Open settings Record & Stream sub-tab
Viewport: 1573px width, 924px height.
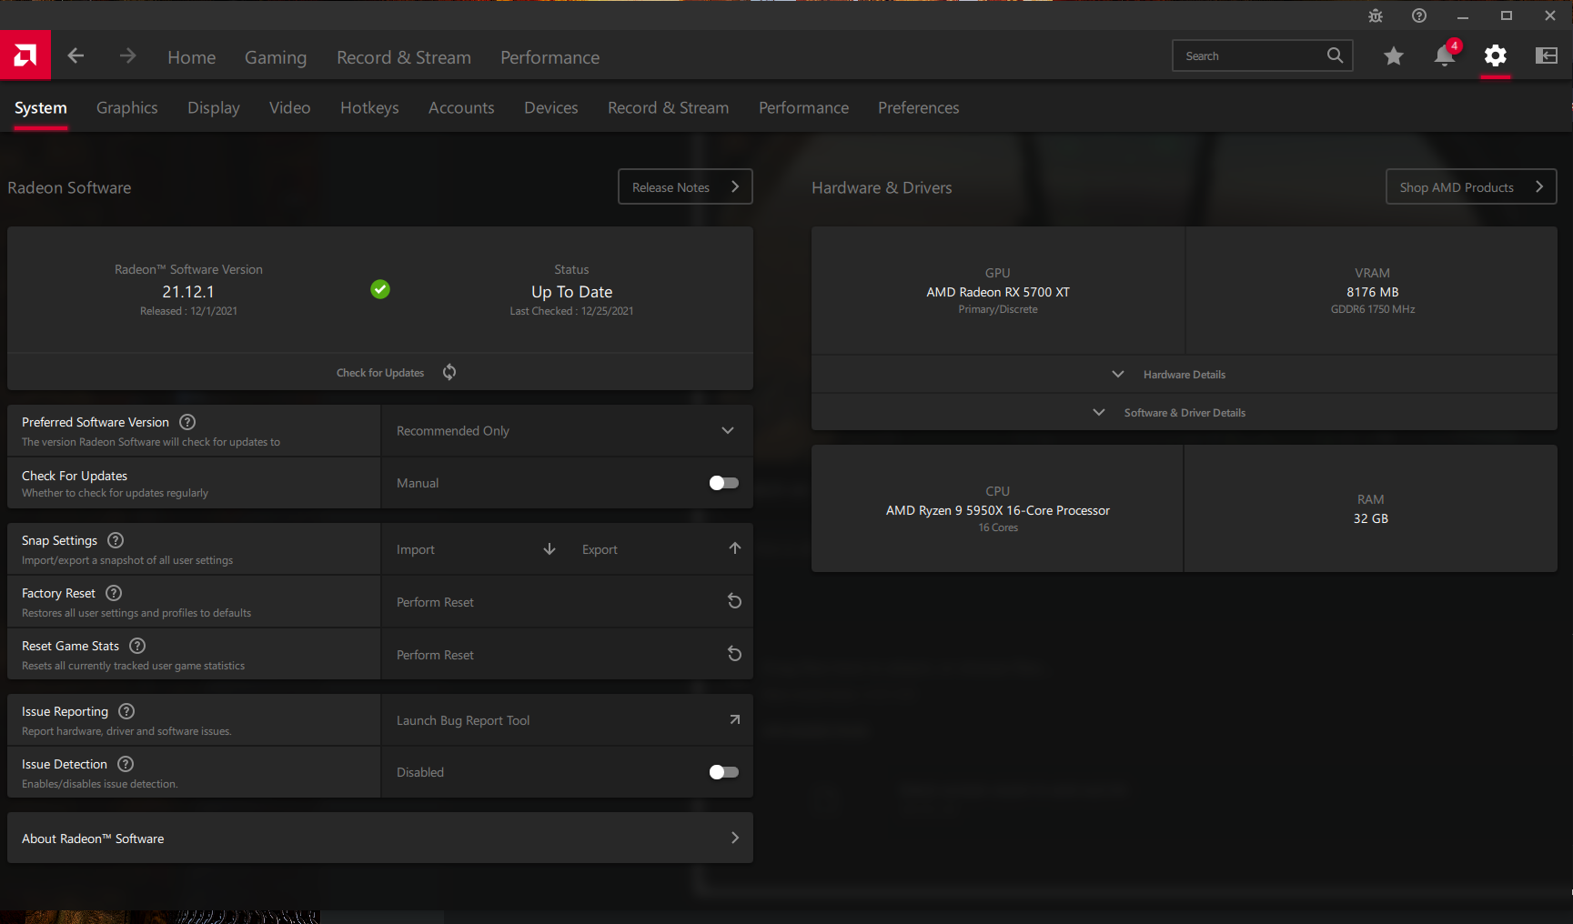[669, 108]
